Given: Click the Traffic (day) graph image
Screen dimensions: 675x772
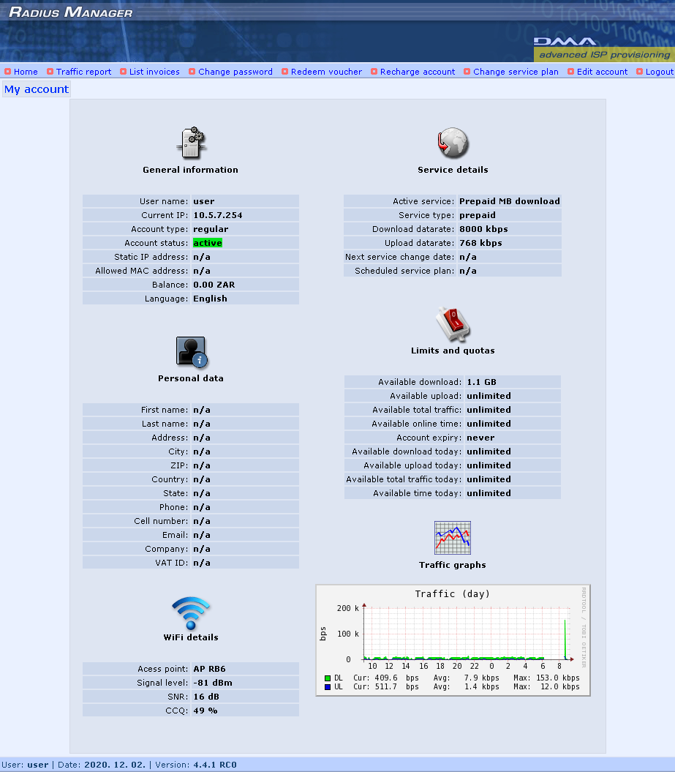Looking at the screenshot, I should pos(453,640).
